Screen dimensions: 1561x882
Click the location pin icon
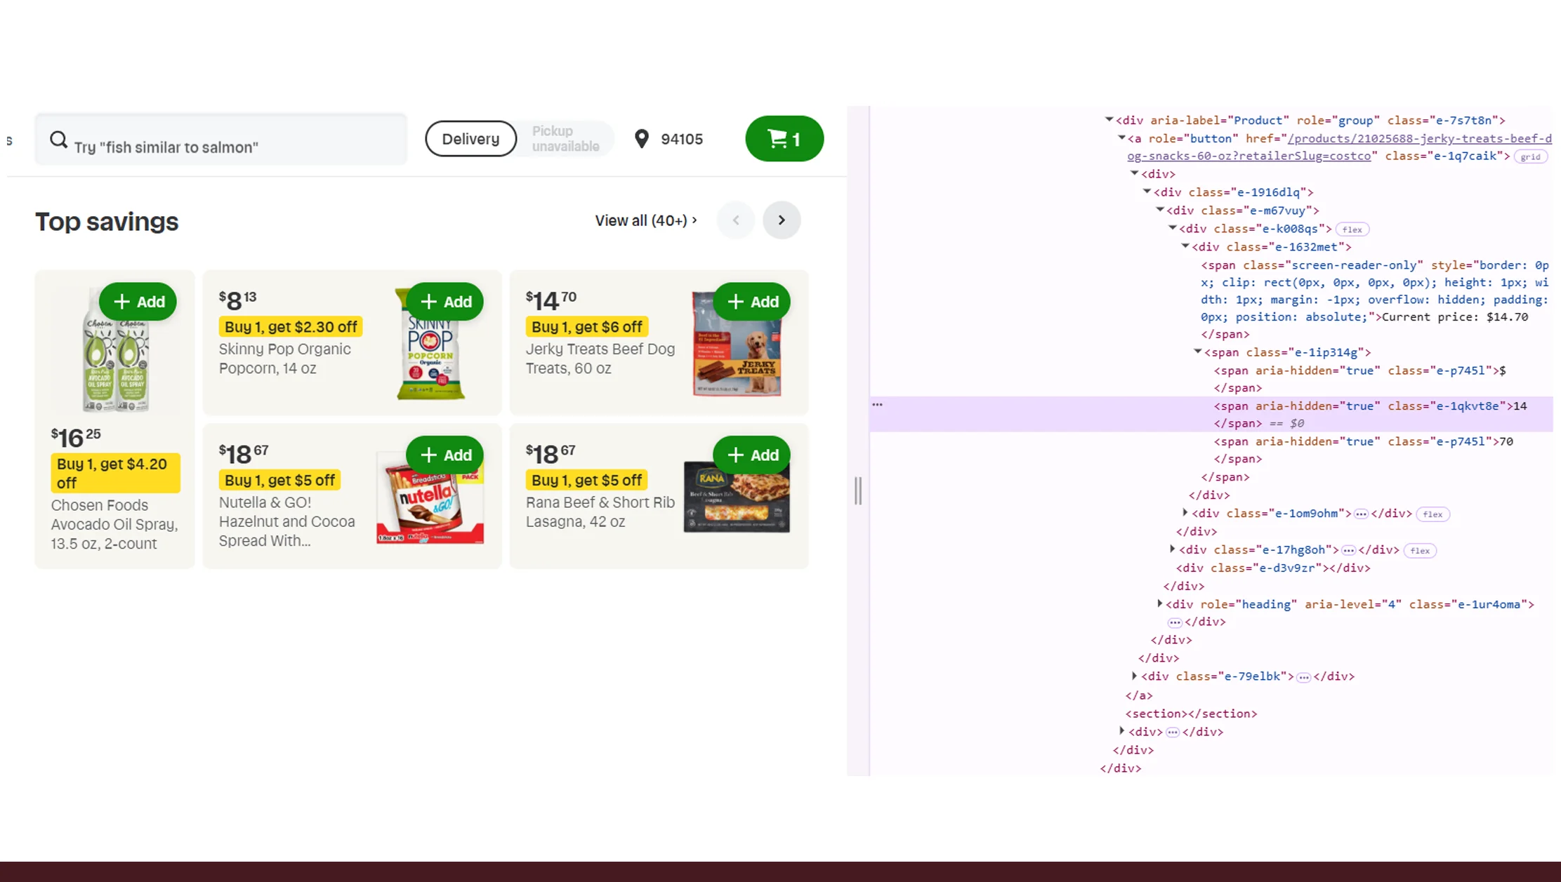tap(641, 139)
